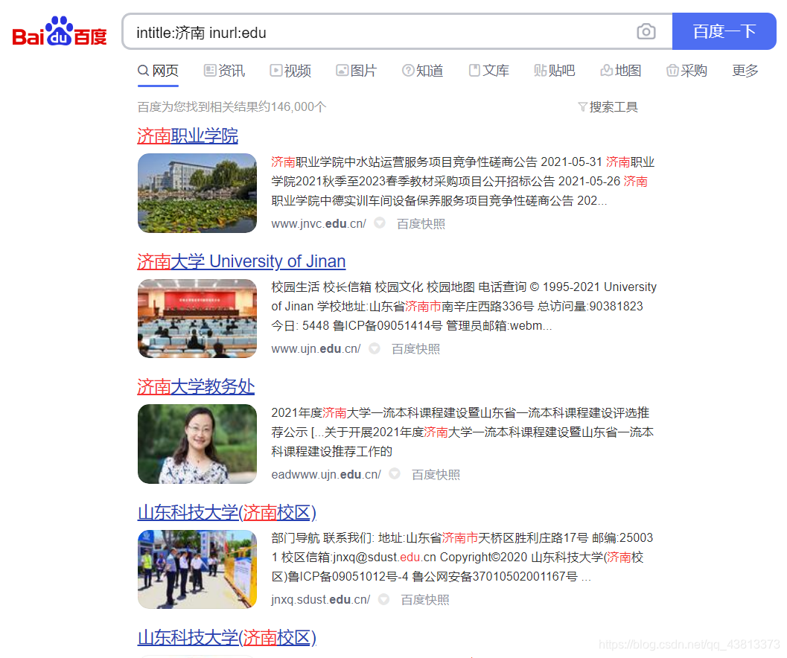Expand the 更多 menu
This screenshot has width=787, height=658.
(x=745, y=71)
